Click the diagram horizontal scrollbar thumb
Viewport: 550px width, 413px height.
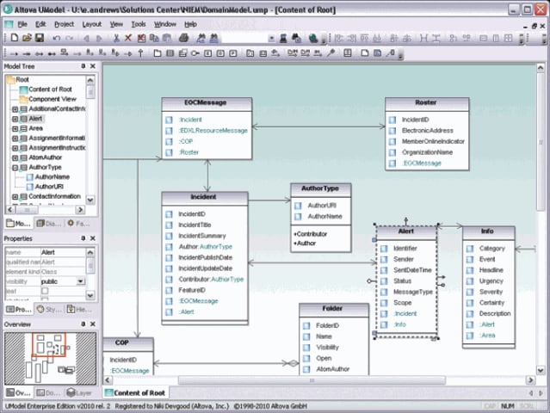[x=312, y=380]
